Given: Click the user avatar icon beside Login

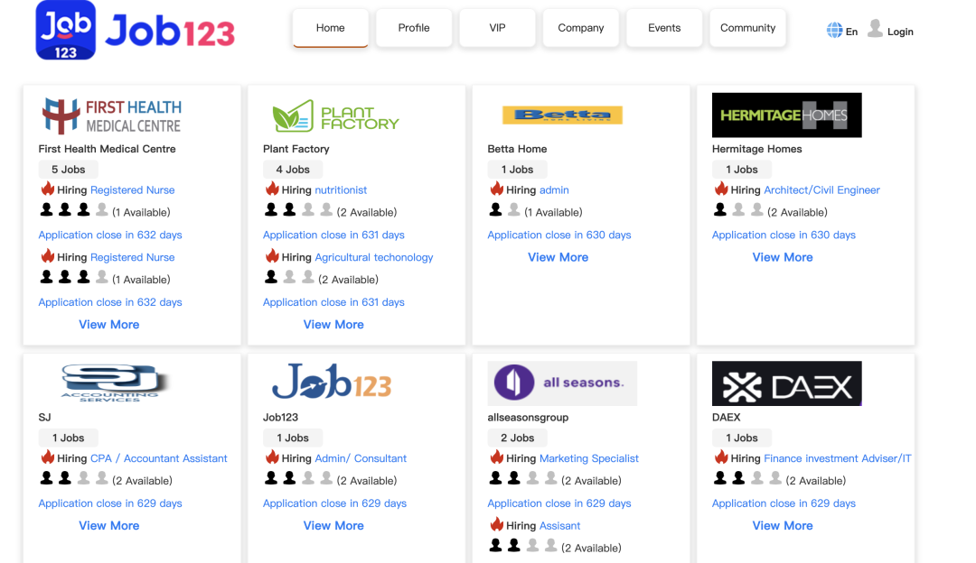Looking at the screenshot, I should coord(875,29).
